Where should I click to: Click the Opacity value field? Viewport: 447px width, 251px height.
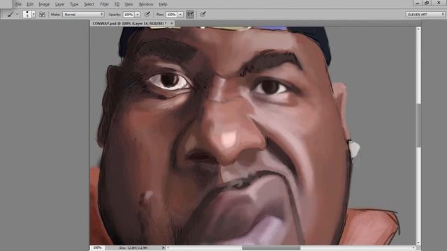(129, 14)
